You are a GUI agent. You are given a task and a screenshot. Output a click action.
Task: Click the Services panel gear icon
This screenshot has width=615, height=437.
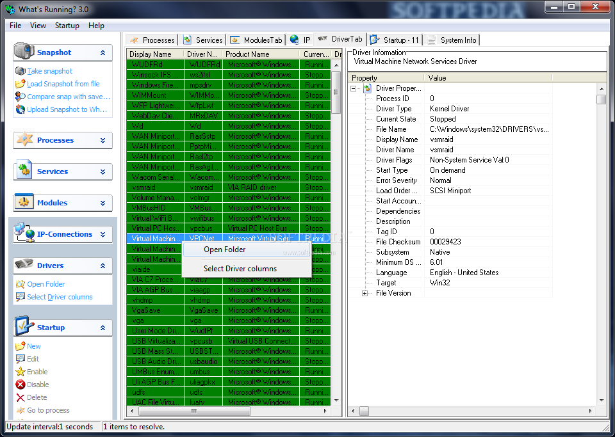(x=24, y=171)
